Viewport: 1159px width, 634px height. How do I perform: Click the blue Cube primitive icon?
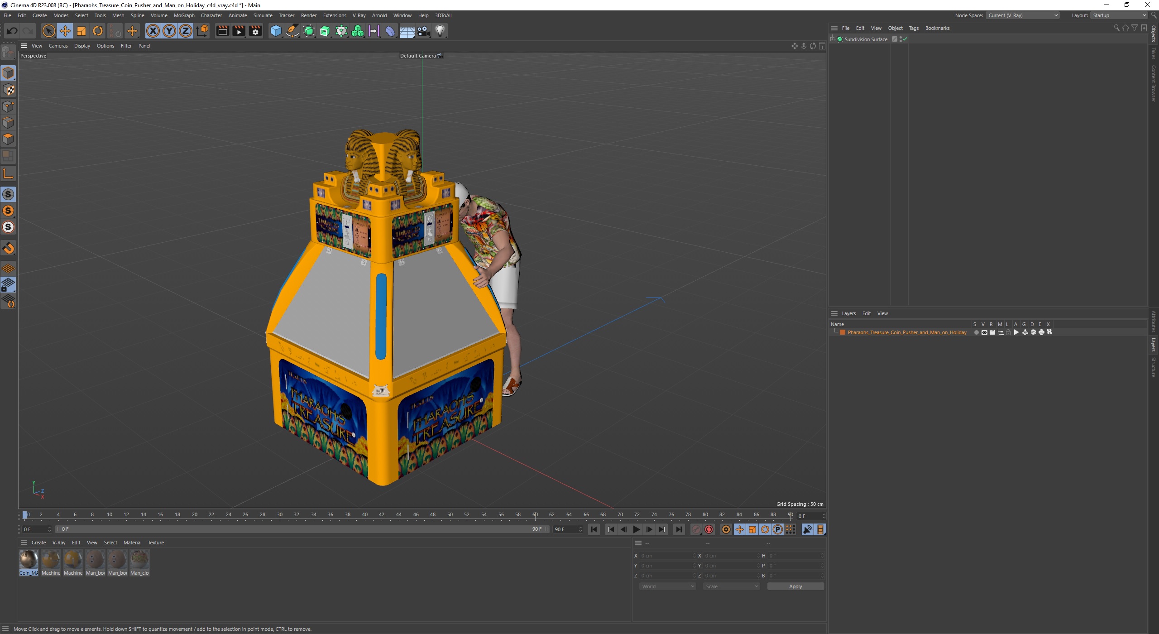[x=276, y=31]
